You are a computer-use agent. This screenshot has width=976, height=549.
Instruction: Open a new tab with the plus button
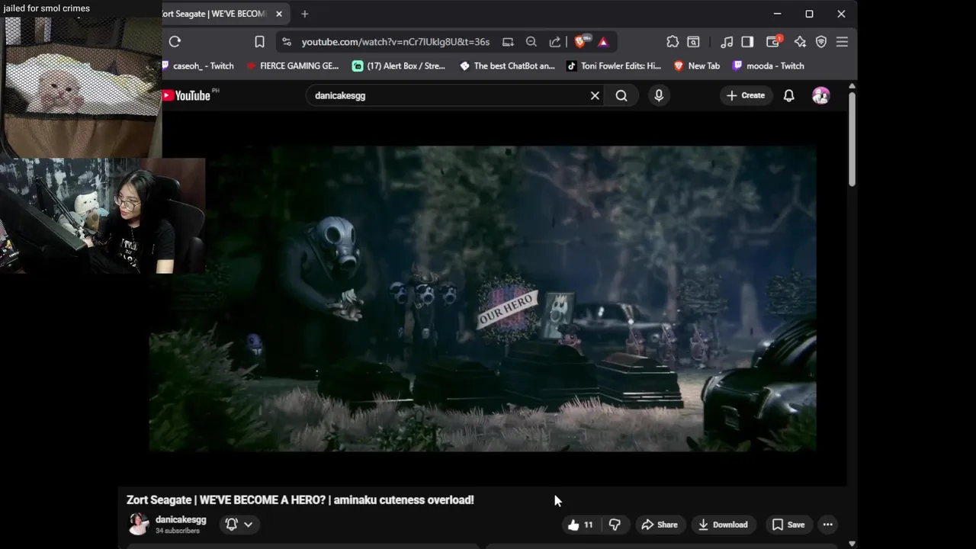pos(305,14)
